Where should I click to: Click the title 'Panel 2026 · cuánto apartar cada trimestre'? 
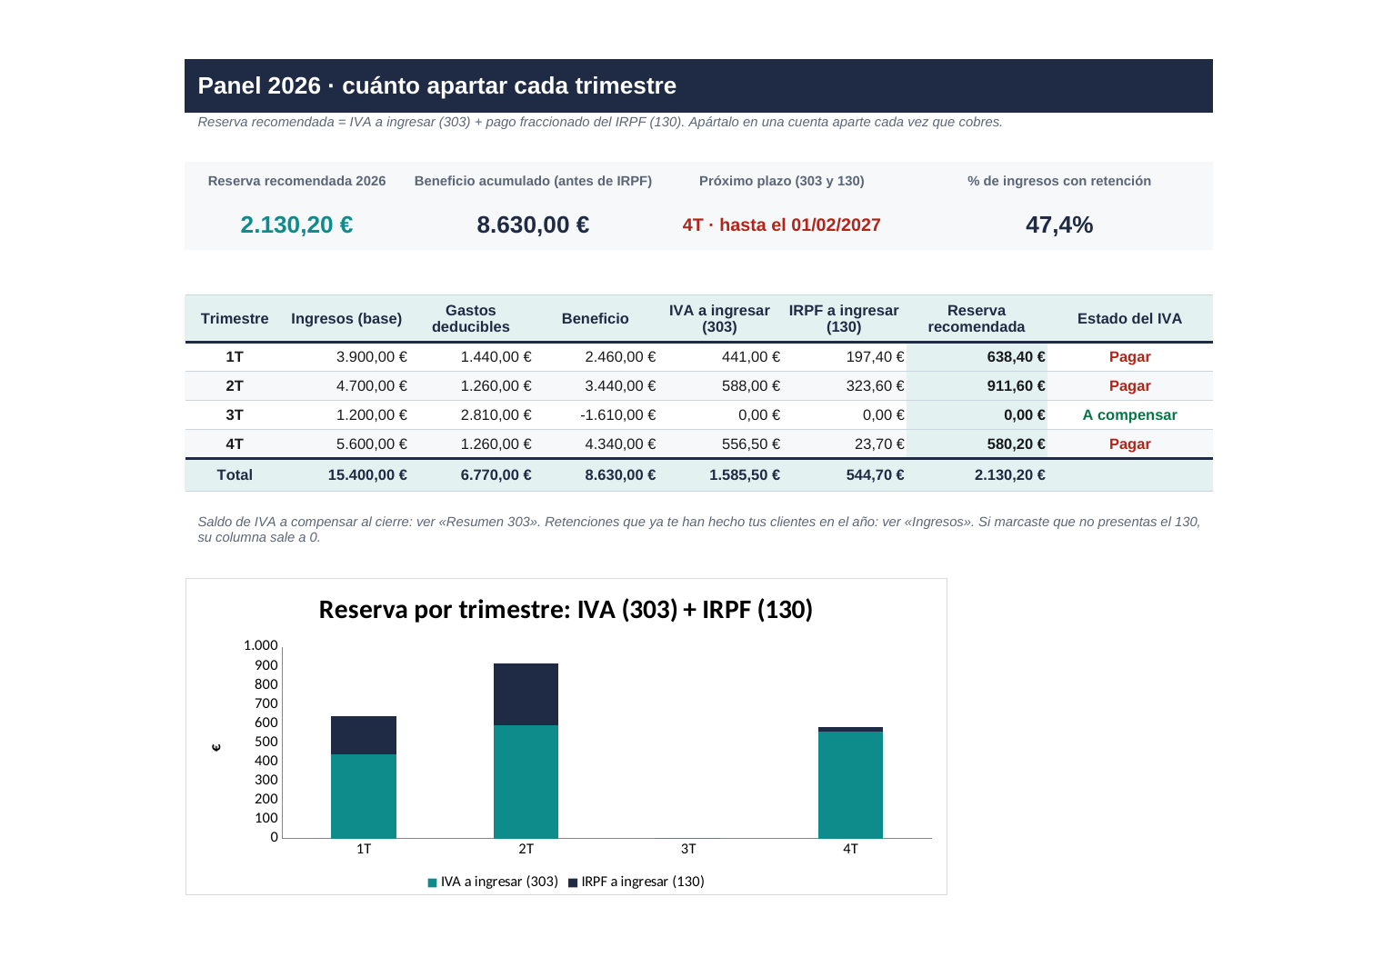click(436, 85)
